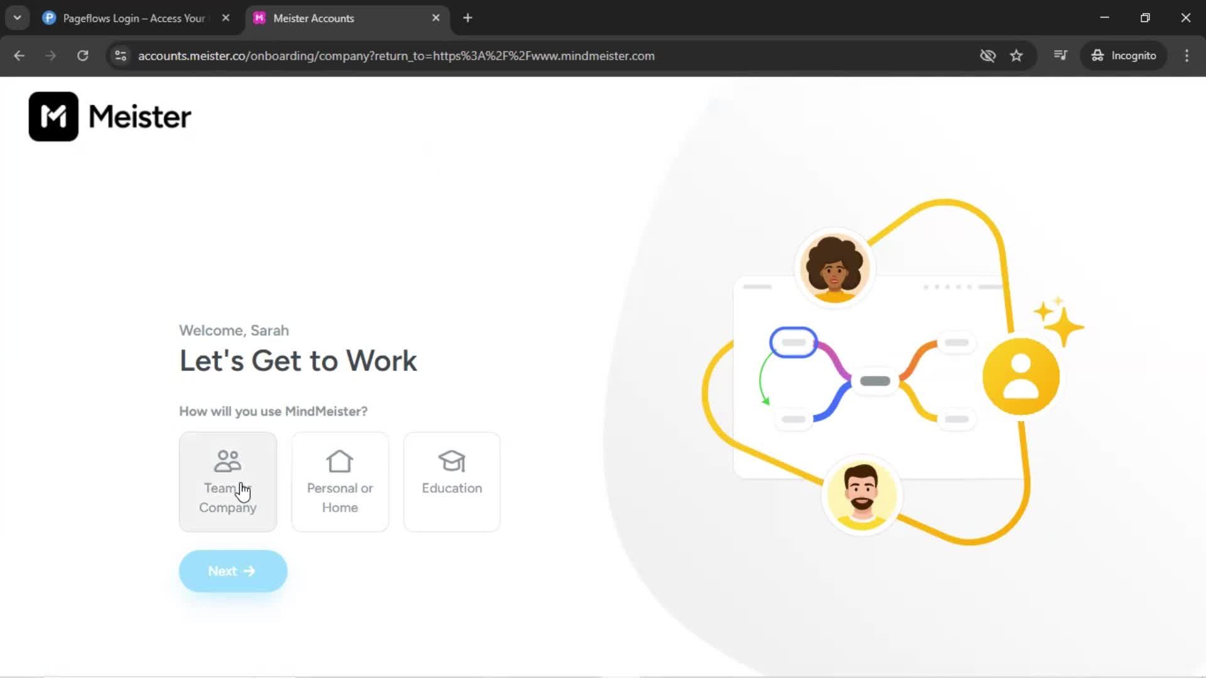The width and height of the screenshot is (1206, 678).
Task: Click the Next button
Action: tap(233, 571)
